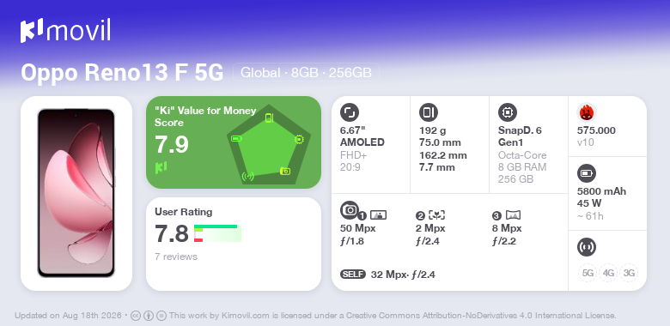
Task: Click the Ki score pentagon radar chart
Action: 268,144
